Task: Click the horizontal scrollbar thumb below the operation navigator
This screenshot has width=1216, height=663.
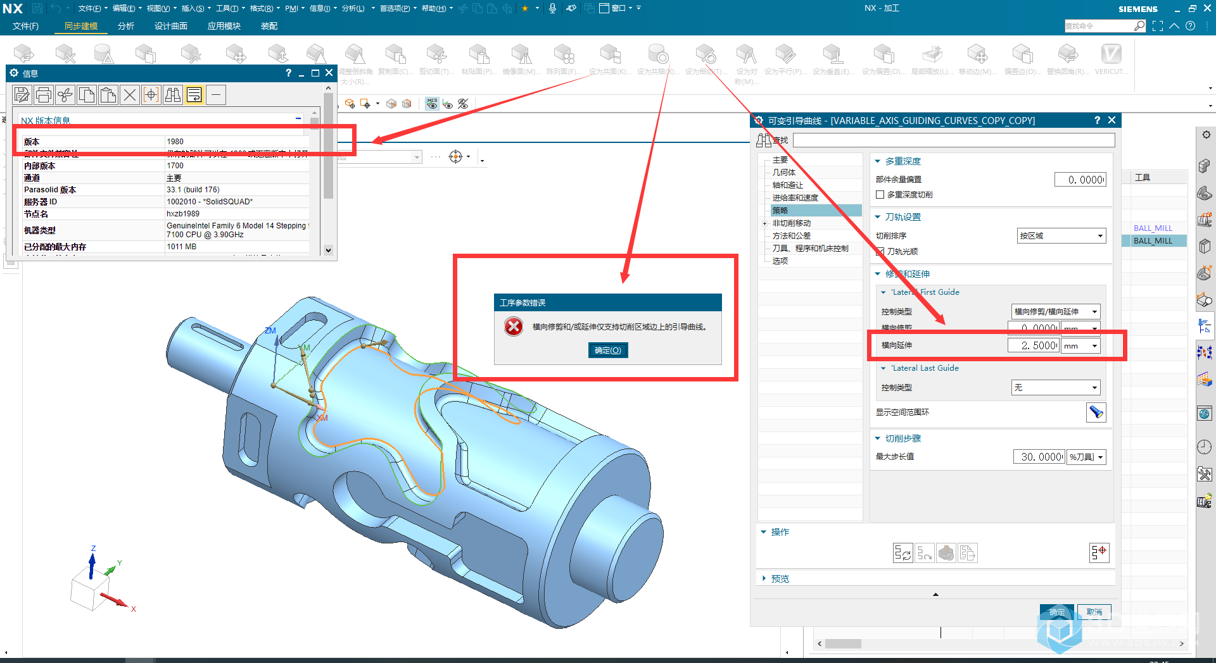Action: (843, 644)
